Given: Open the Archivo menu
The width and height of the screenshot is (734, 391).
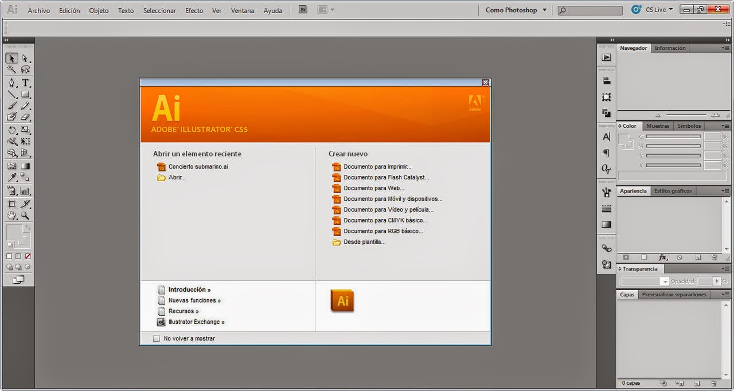Looking at the screenshot, I should [x=38, y=10].
